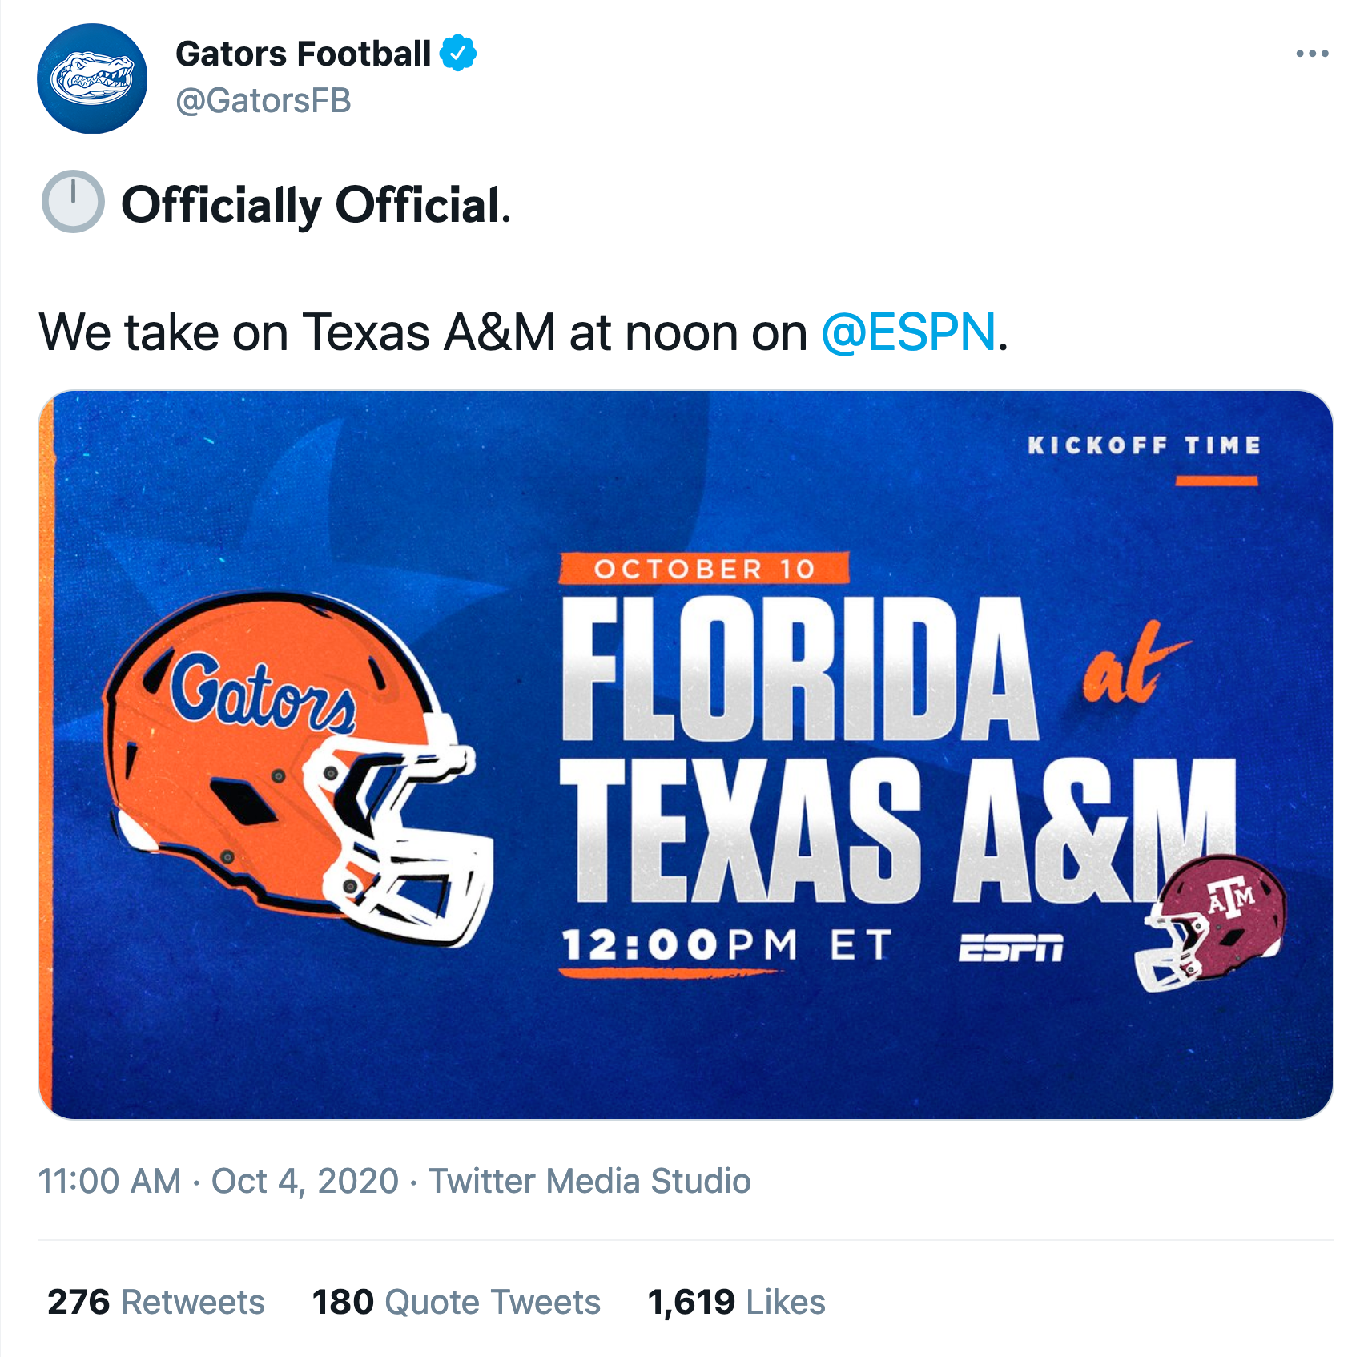Viewport: 1368px width, 1357px height.
Task: Open the 11:00 AM Oct 4, 2020 timestamp
Action: (x=218, y=1182)
